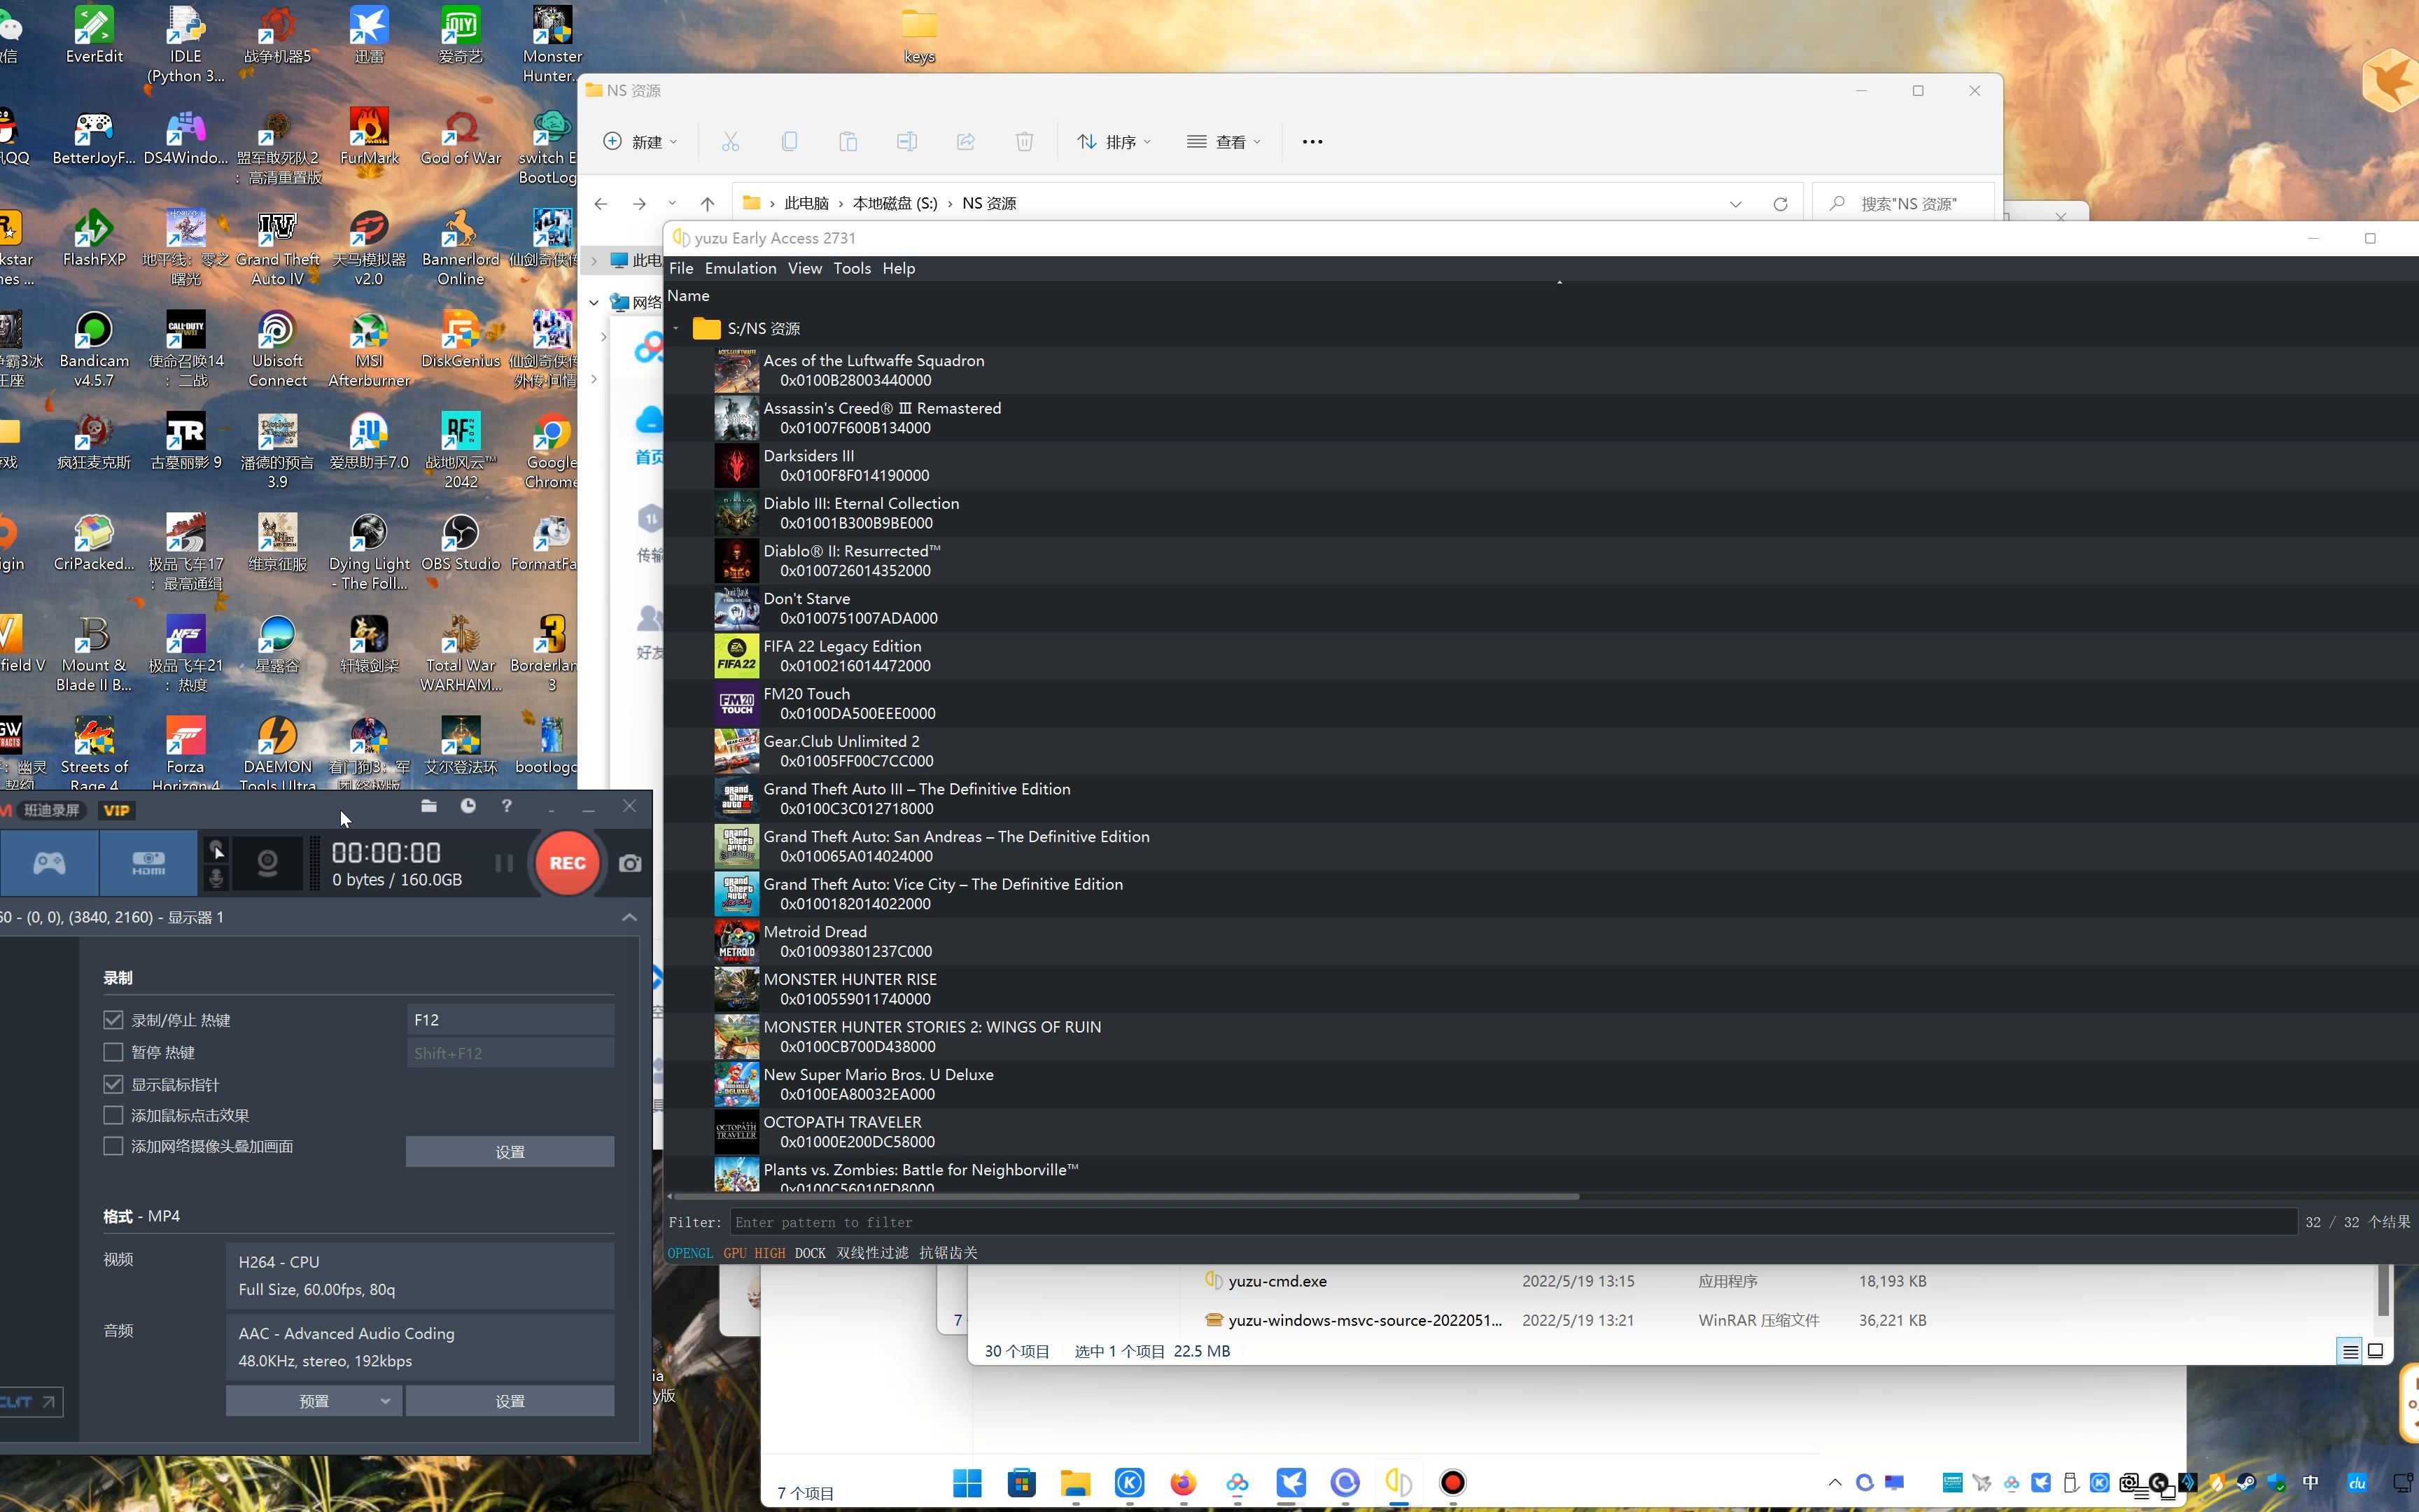Open the yuzu File menu
The height and width of the screenshot is (1512, 2419).
coord(681,268)
